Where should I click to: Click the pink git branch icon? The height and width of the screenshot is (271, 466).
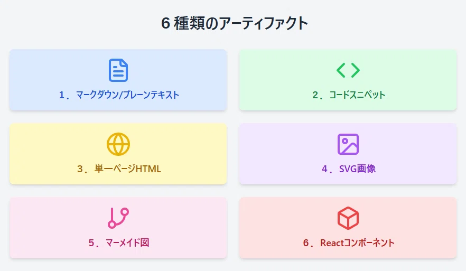tap(118, 218)
